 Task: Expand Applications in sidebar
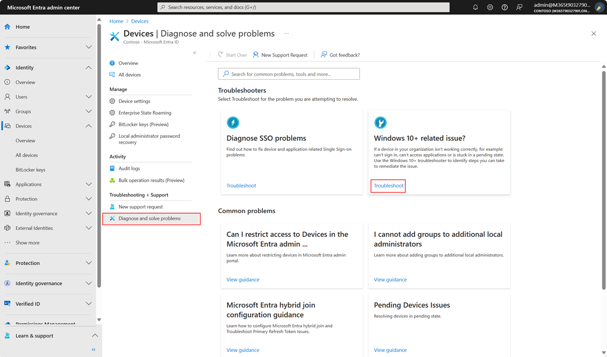click(x=89, y=184)
